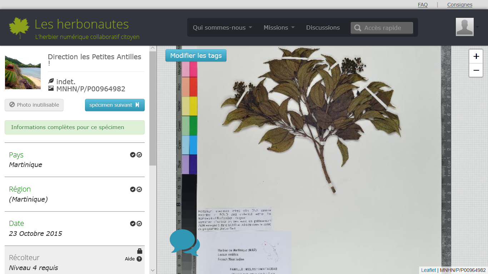Zoom in on the specimen image
488x274 pixels.
476,56
